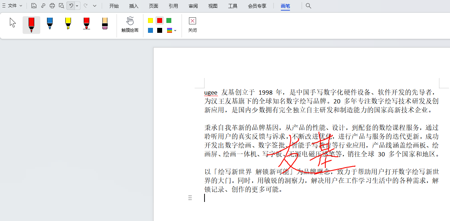The width and height of the screenshot is (450, 221).
Task: Switch to the 工具 tab
Action: (232, 6)
